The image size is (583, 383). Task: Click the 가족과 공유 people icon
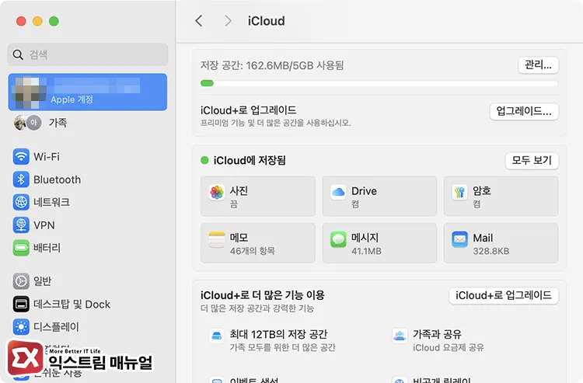pos(400,336)
